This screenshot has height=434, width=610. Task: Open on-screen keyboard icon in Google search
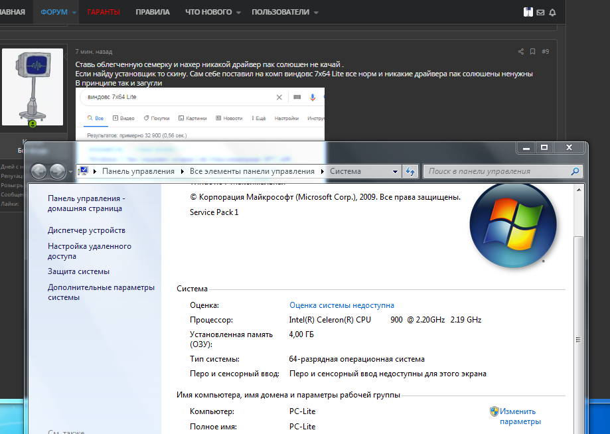pyautogui.click(x=297, y=98)
